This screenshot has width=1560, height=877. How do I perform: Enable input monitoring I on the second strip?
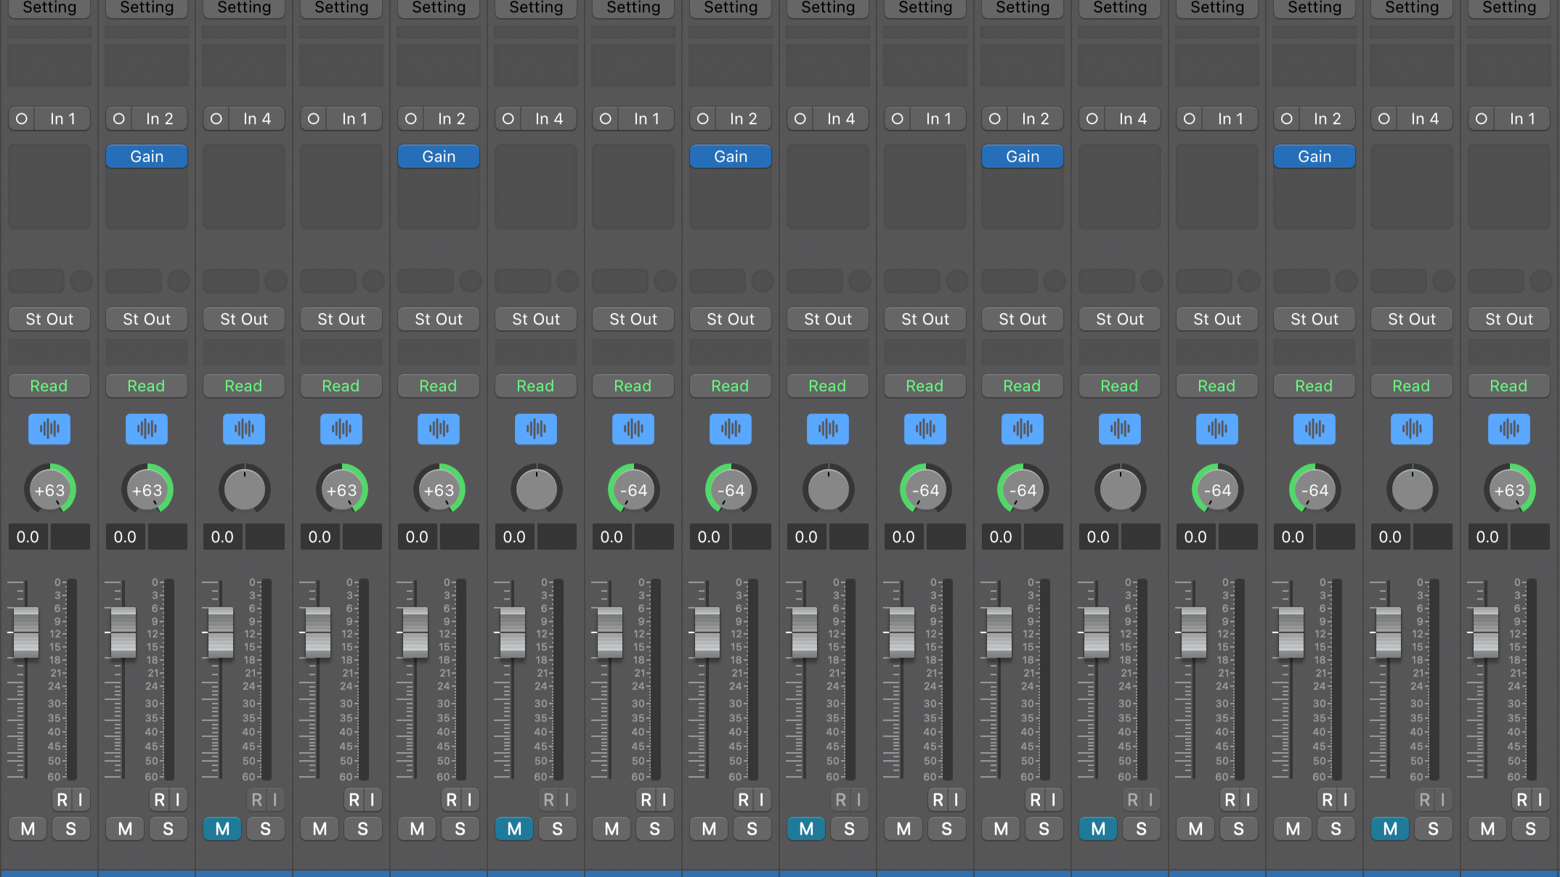pyautogui.click(x=177, y=799)
